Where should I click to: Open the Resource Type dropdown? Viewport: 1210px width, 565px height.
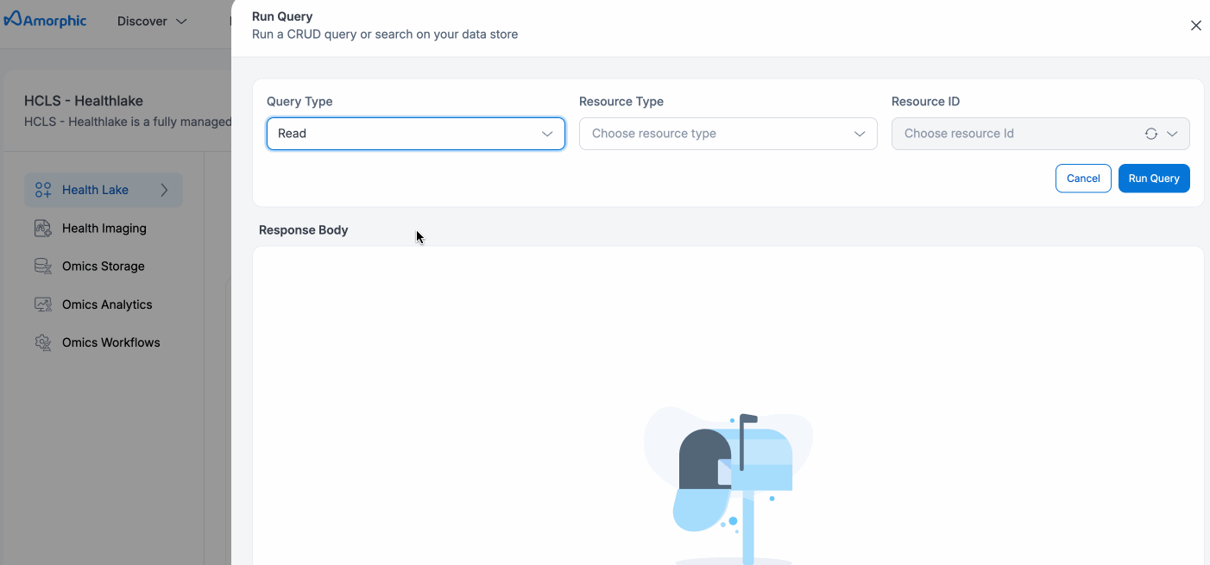point(728,134)
